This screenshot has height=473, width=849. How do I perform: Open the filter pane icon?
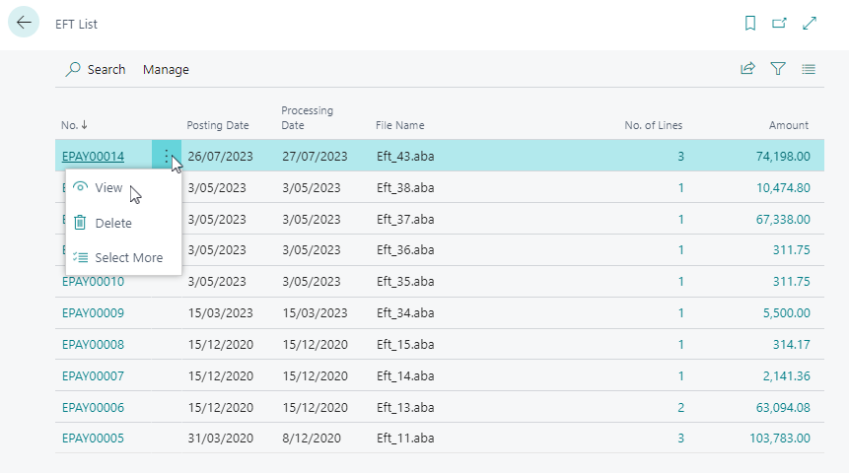pyautogui.click(x=778, y=69)
